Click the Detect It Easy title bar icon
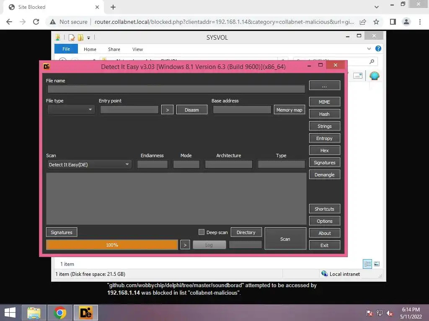The height and width of the screenshot is (321, 429). pos(47,66)
